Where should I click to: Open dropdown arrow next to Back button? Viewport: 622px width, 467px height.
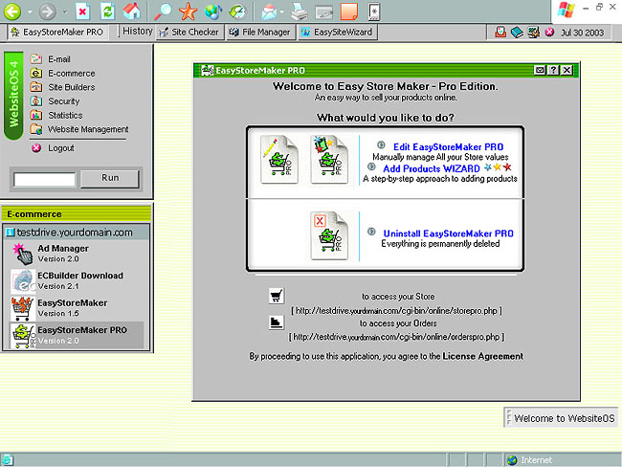coord(30,11)
